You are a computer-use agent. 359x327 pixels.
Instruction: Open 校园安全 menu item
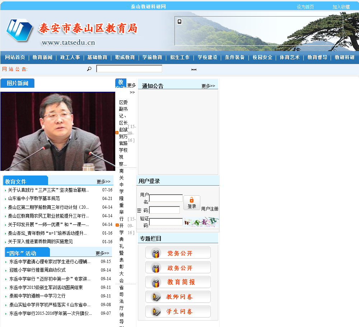[263, 57]
